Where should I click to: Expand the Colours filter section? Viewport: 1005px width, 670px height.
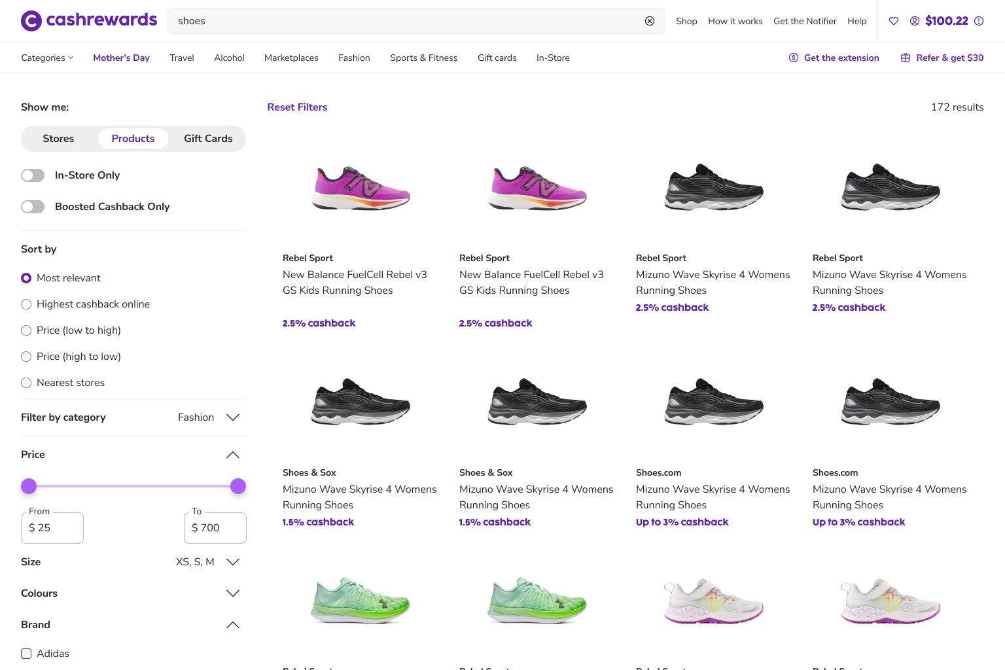pos(233,593)
